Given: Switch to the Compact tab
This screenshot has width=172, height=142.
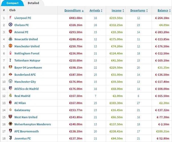Looking at the screenshot, I should point(12,3).
